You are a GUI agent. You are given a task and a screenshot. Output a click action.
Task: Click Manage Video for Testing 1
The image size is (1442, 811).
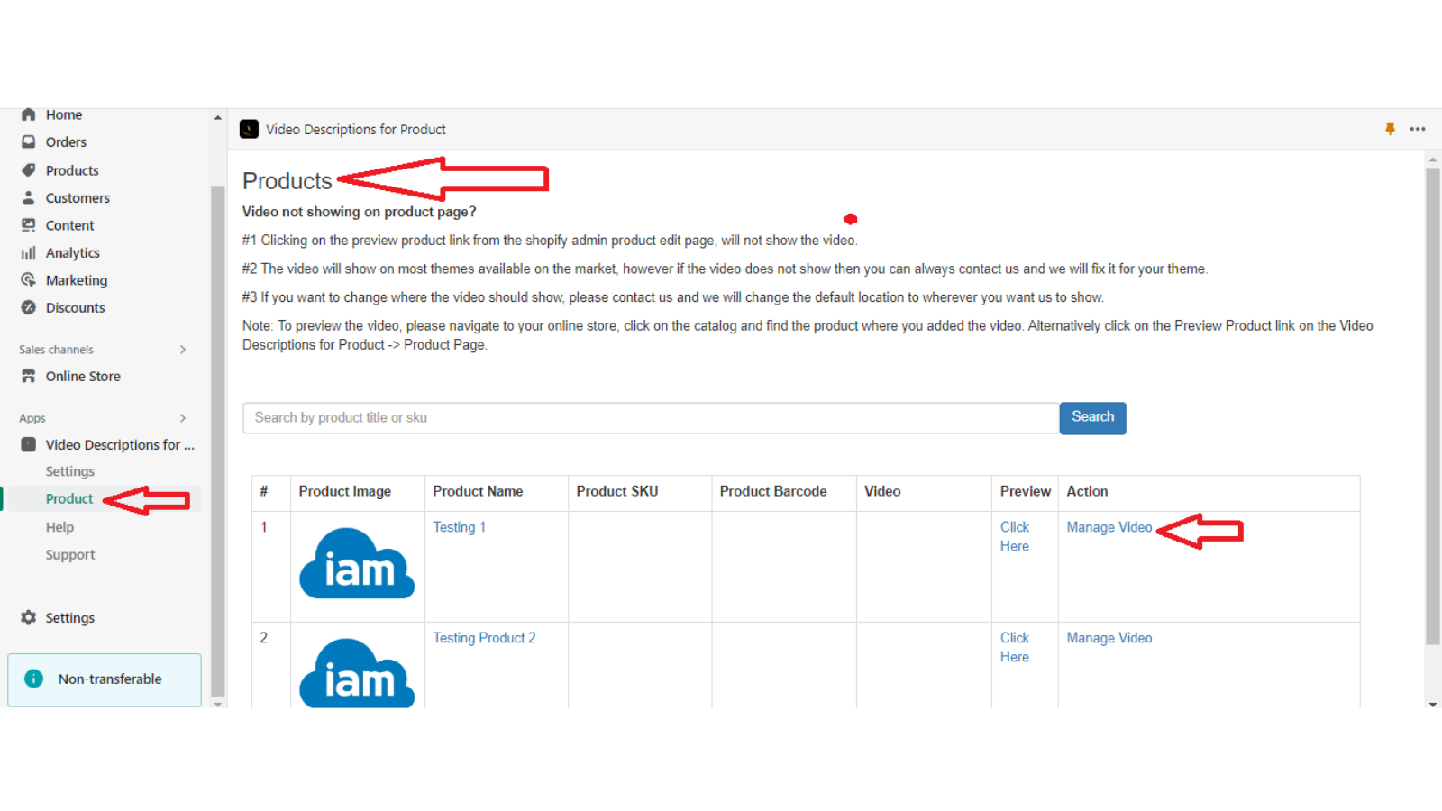tap(1109, 527)
